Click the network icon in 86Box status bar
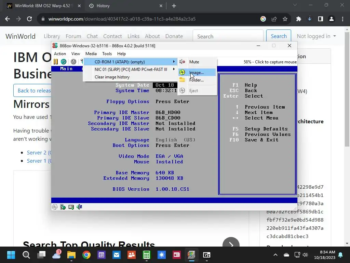The width and height of the screenshot is (350, 263). click(63, 207)
